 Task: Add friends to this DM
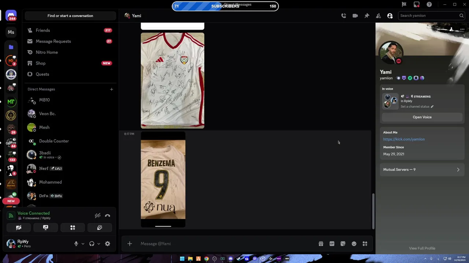pyautogui.click(x=378, y=16)
